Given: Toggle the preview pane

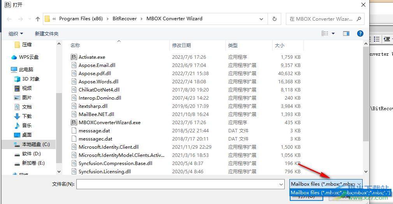Looking at the screenshot, I should tap(346, 33).
